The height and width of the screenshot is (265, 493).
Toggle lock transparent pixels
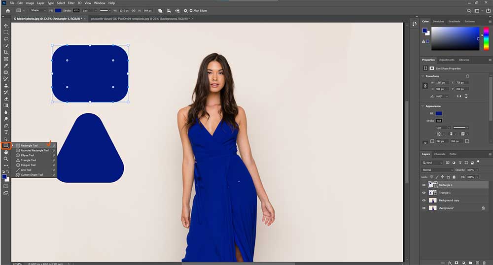(431, 177)
